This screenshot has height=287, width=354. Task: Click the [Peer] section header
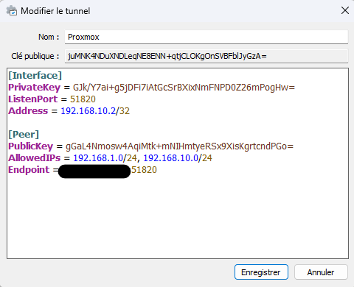(x=24, y=135)
